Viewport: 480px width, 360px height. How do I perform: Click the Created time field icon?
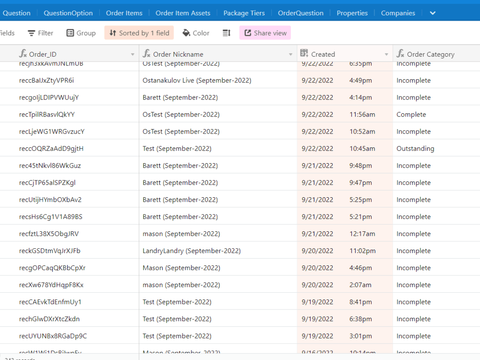tap(304, 53)
